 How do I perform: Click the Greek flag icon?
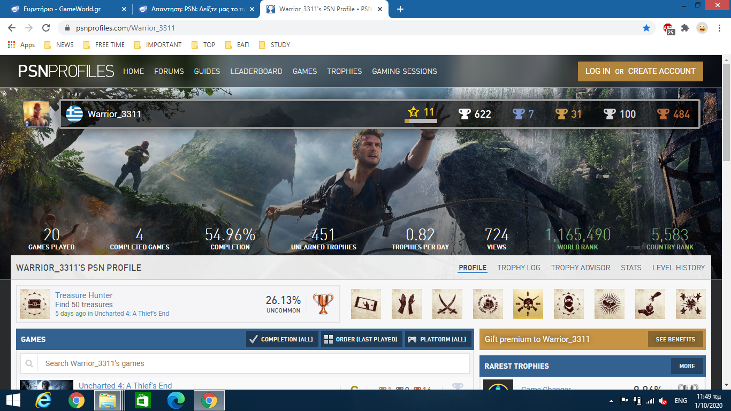(x=74, y=114)
